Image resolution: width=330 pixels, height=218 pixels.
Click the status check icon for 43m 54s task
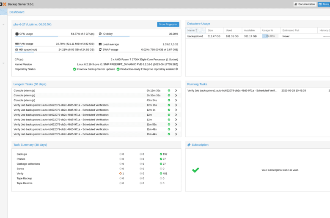[x=169, y=100]
